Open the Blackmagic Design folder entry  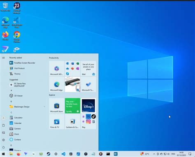(20, 106)
